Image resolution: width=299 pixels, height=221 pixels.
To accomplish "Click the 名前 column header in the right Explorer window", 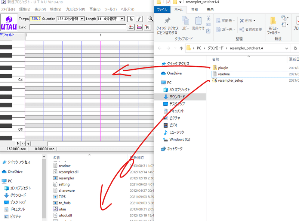I will click(216, 59).
